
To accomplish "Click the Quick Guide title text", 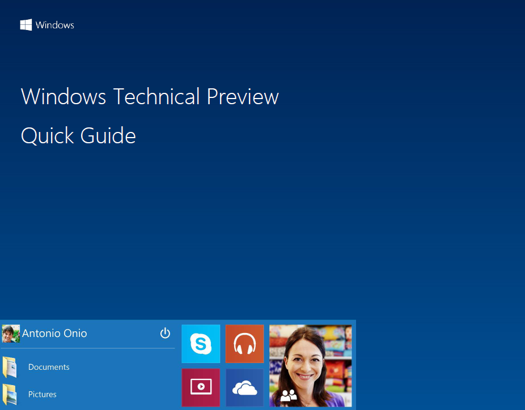I will [78, 136].
